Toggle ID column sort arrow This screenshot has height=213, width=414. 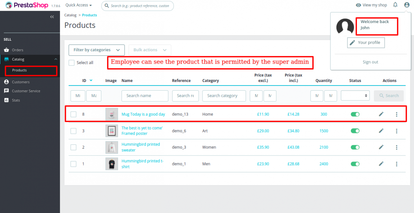[91, 80]
